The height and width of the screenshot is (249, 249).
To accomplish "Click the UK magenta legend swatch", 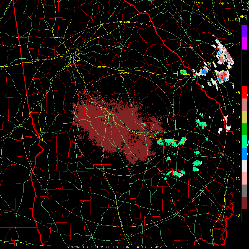I will coord(244,43).
